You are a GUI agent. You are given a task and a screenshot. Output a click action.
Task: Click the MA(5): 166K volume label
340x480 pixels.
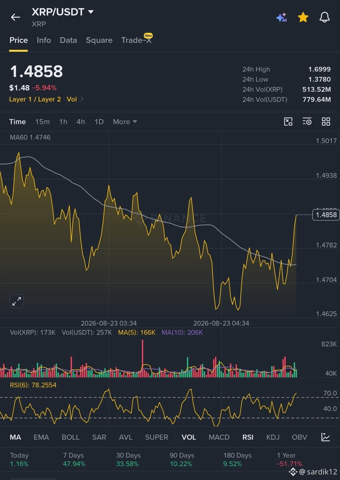(137, 333)
